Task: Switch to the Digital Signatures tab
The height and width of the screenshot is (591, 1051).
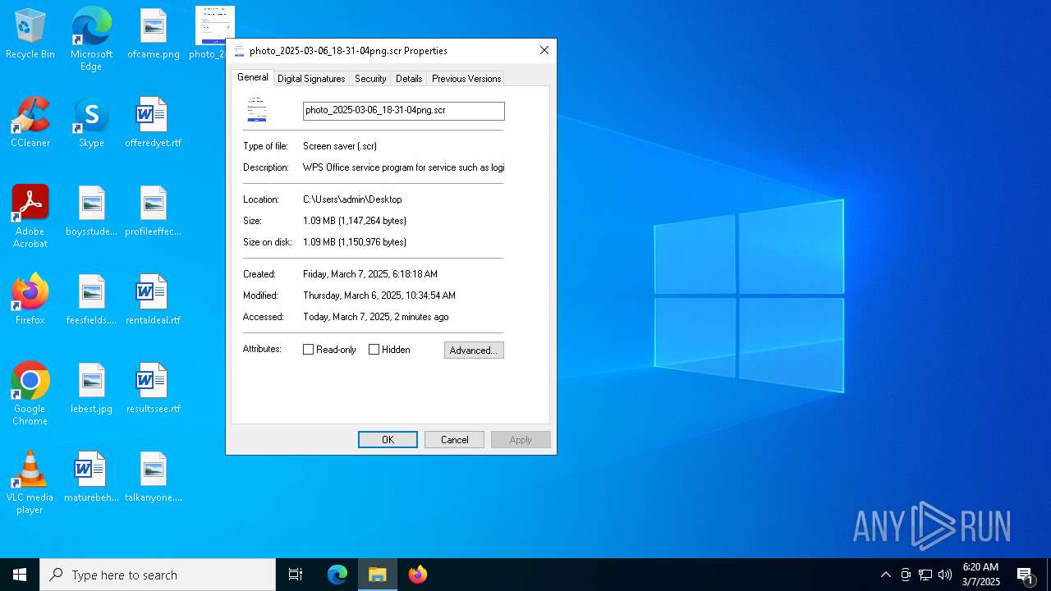Action: (x=311, y=79)
